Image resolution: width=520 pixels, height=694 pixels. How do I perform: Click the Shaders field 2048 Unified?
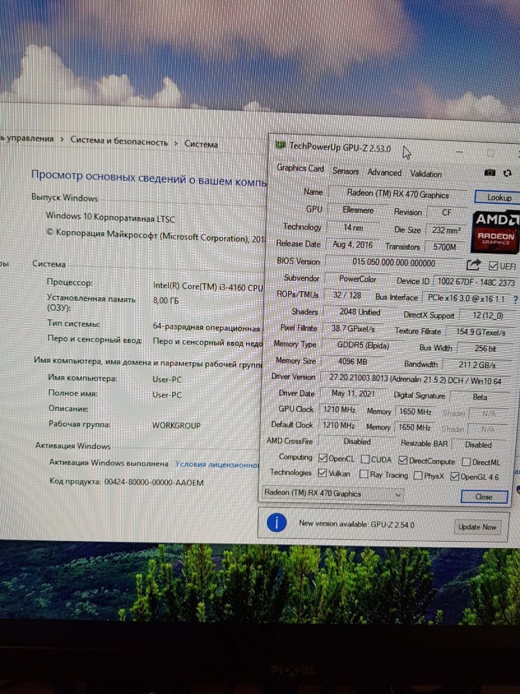point(360,312)
